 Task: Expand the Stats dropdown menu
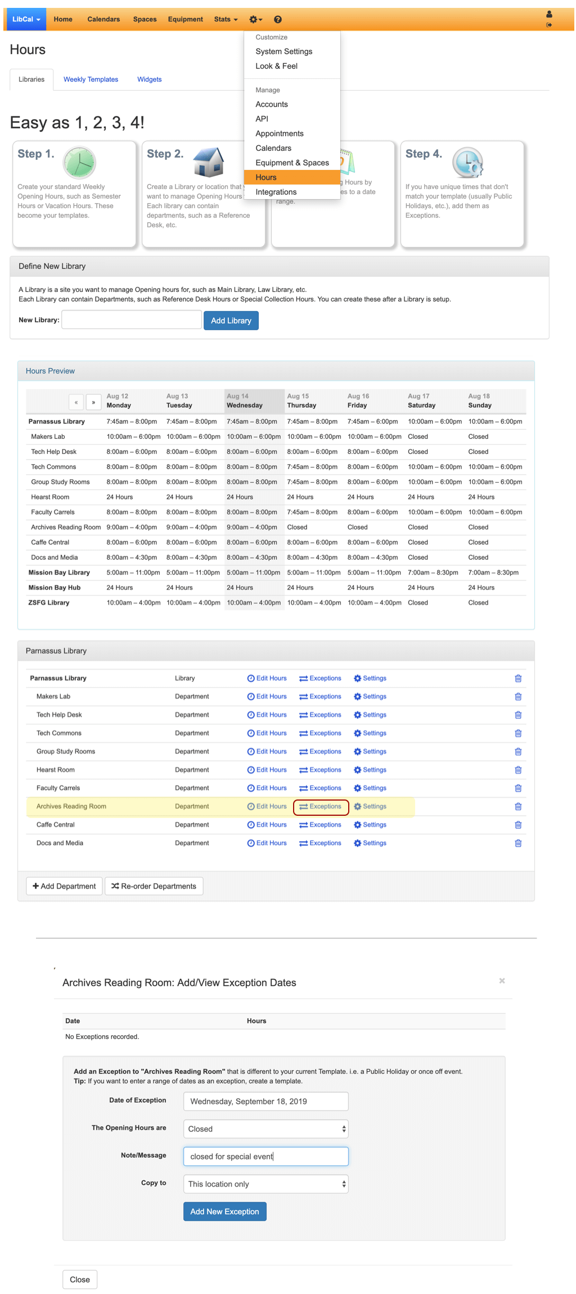pyautogui.click(x=226, y=19)
